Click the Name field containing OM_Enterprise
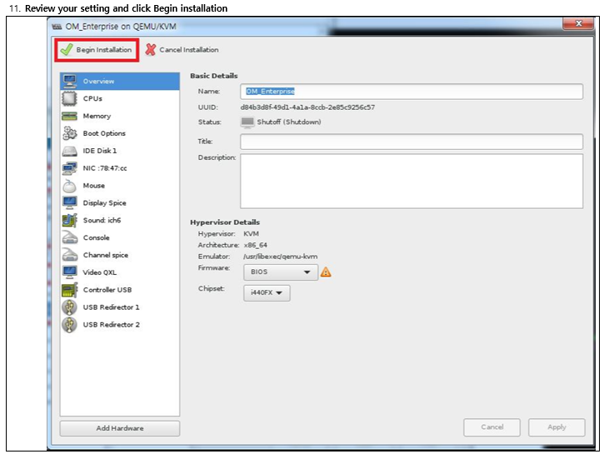The height and width of the screenshot is (459, 604). click(x=412, y=92)
